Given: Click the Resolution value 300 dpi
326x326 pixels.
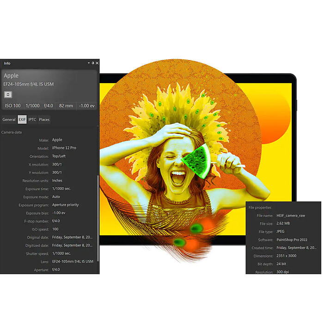Looking at the screenshot, I should point(283,272).
